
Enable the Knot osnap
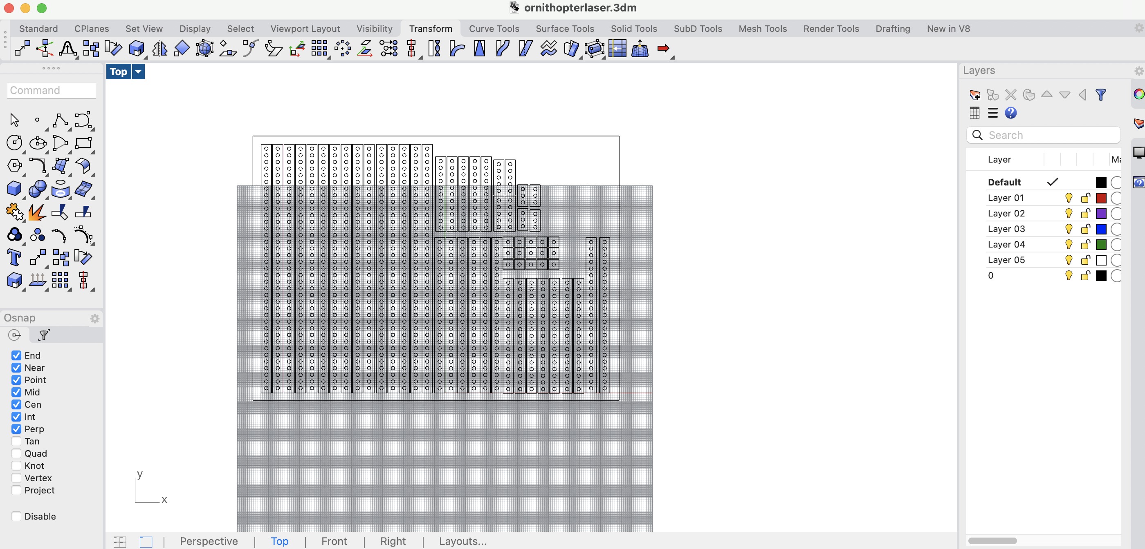(x=16, y=466)
